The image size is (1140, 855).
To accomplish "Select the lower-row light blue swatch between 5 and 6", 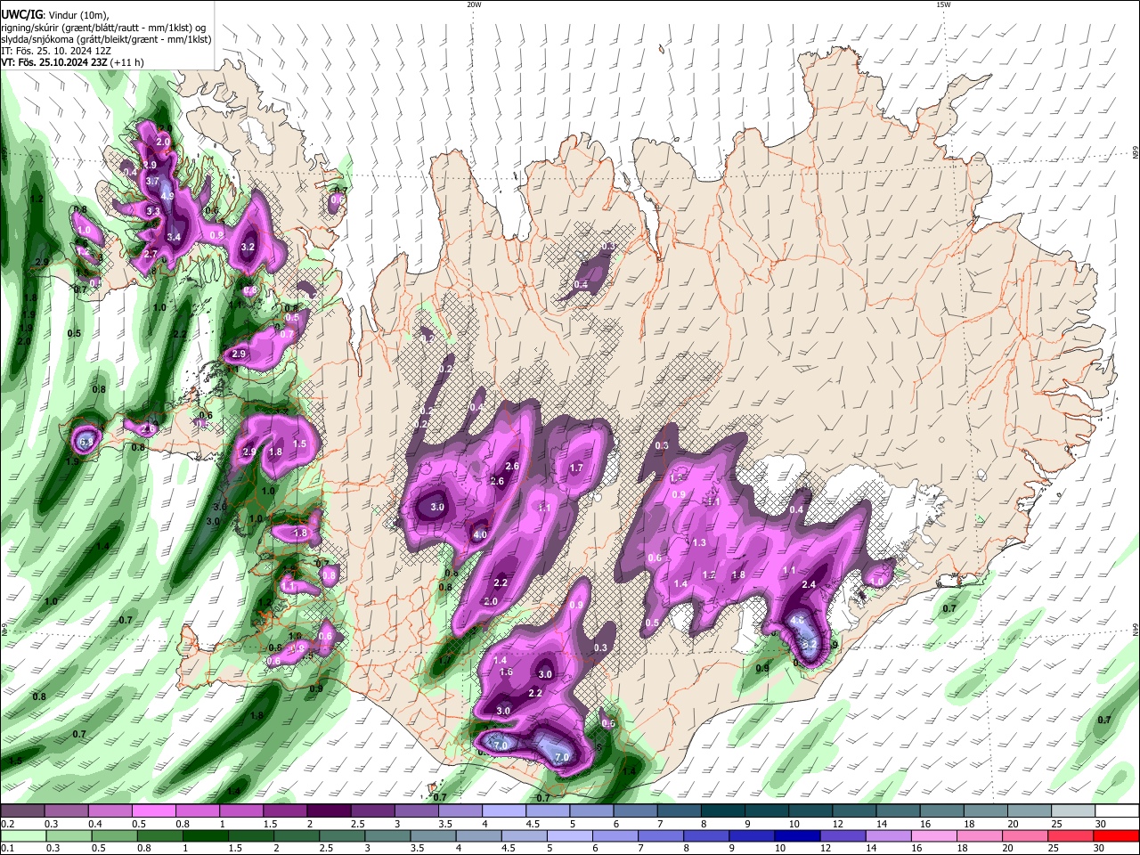I will click(569, 835).
